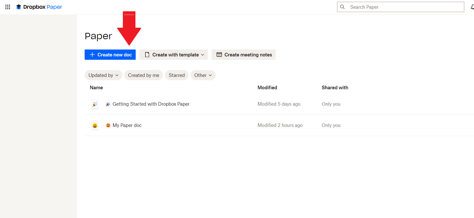Viewport: 474px width, 218px height.
Task: Click 'Modified 2 hours ago' text
Action: 280,125
